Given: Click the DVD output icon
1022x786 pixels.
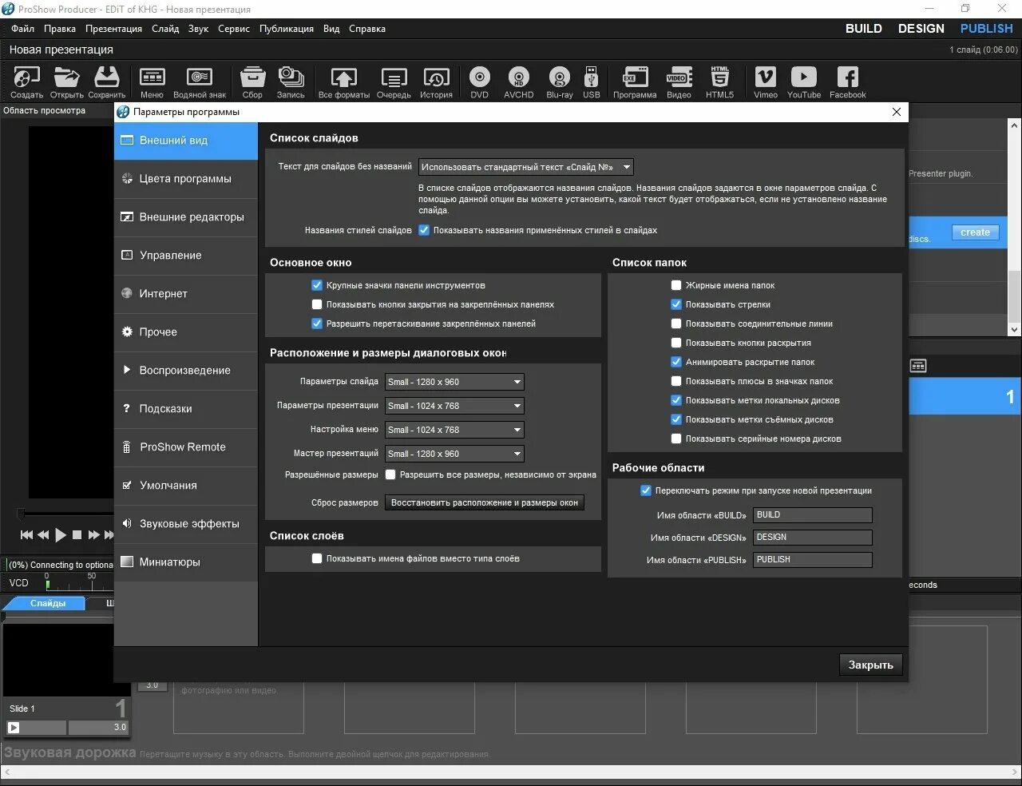Looking at the screenshot, I should pyautogui.click(x=479, y=82).
